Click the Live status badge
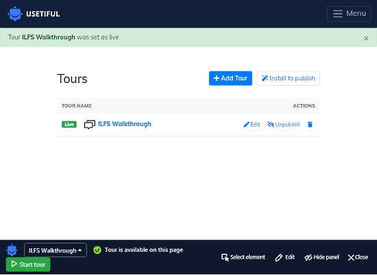This screenshot has width=377, height=275. click(x=69, y=124)
